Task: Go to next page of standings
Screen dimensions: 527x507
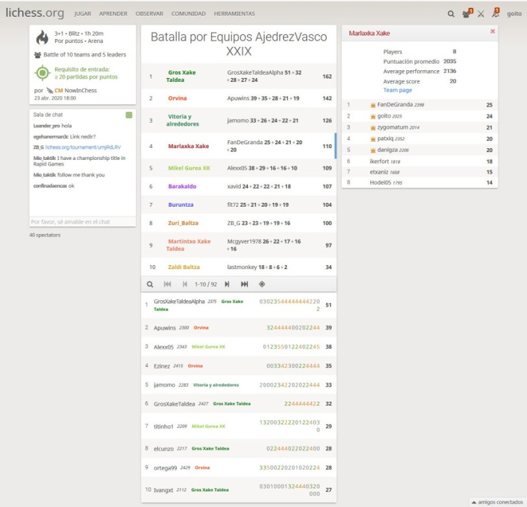Action: tap(227, 284)
